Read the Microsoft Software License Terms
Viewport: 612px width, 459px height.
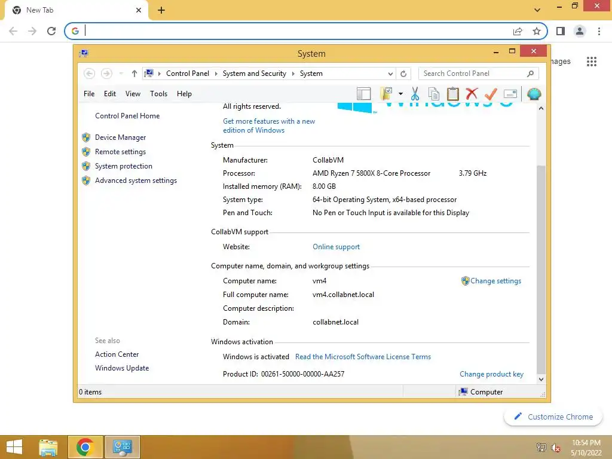click(363, 357)
